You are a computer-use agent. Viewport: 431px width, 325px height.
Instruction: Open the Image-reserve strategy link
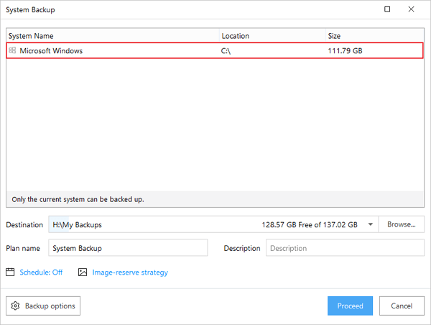[x=130, y=273]
